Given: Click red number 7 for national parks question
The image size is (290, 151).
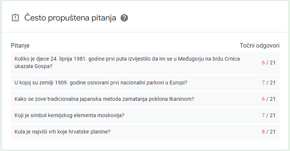Looking at the screenshot, I should click(x=263, y=83).
